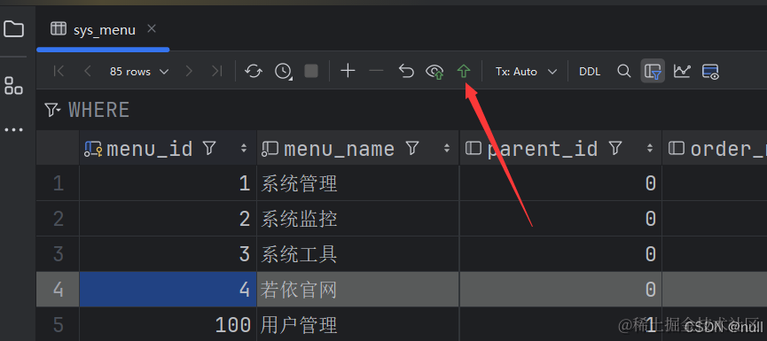Revert selected changes

(406, 72)
